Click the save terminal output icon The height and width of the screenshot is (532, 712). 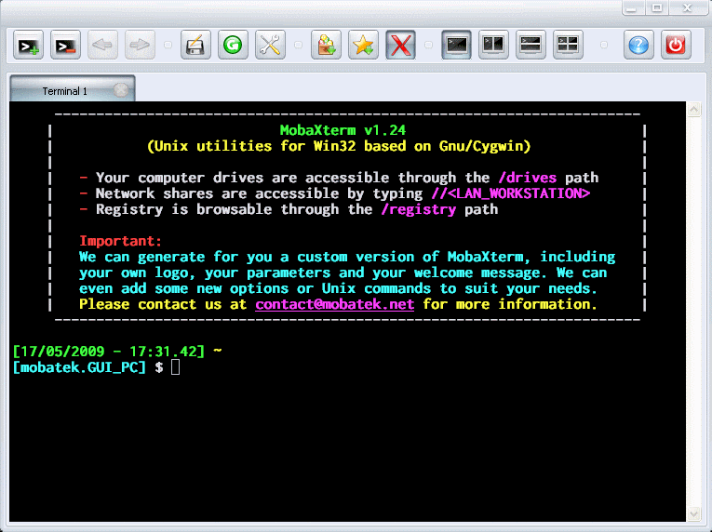[x=195, y=45]
